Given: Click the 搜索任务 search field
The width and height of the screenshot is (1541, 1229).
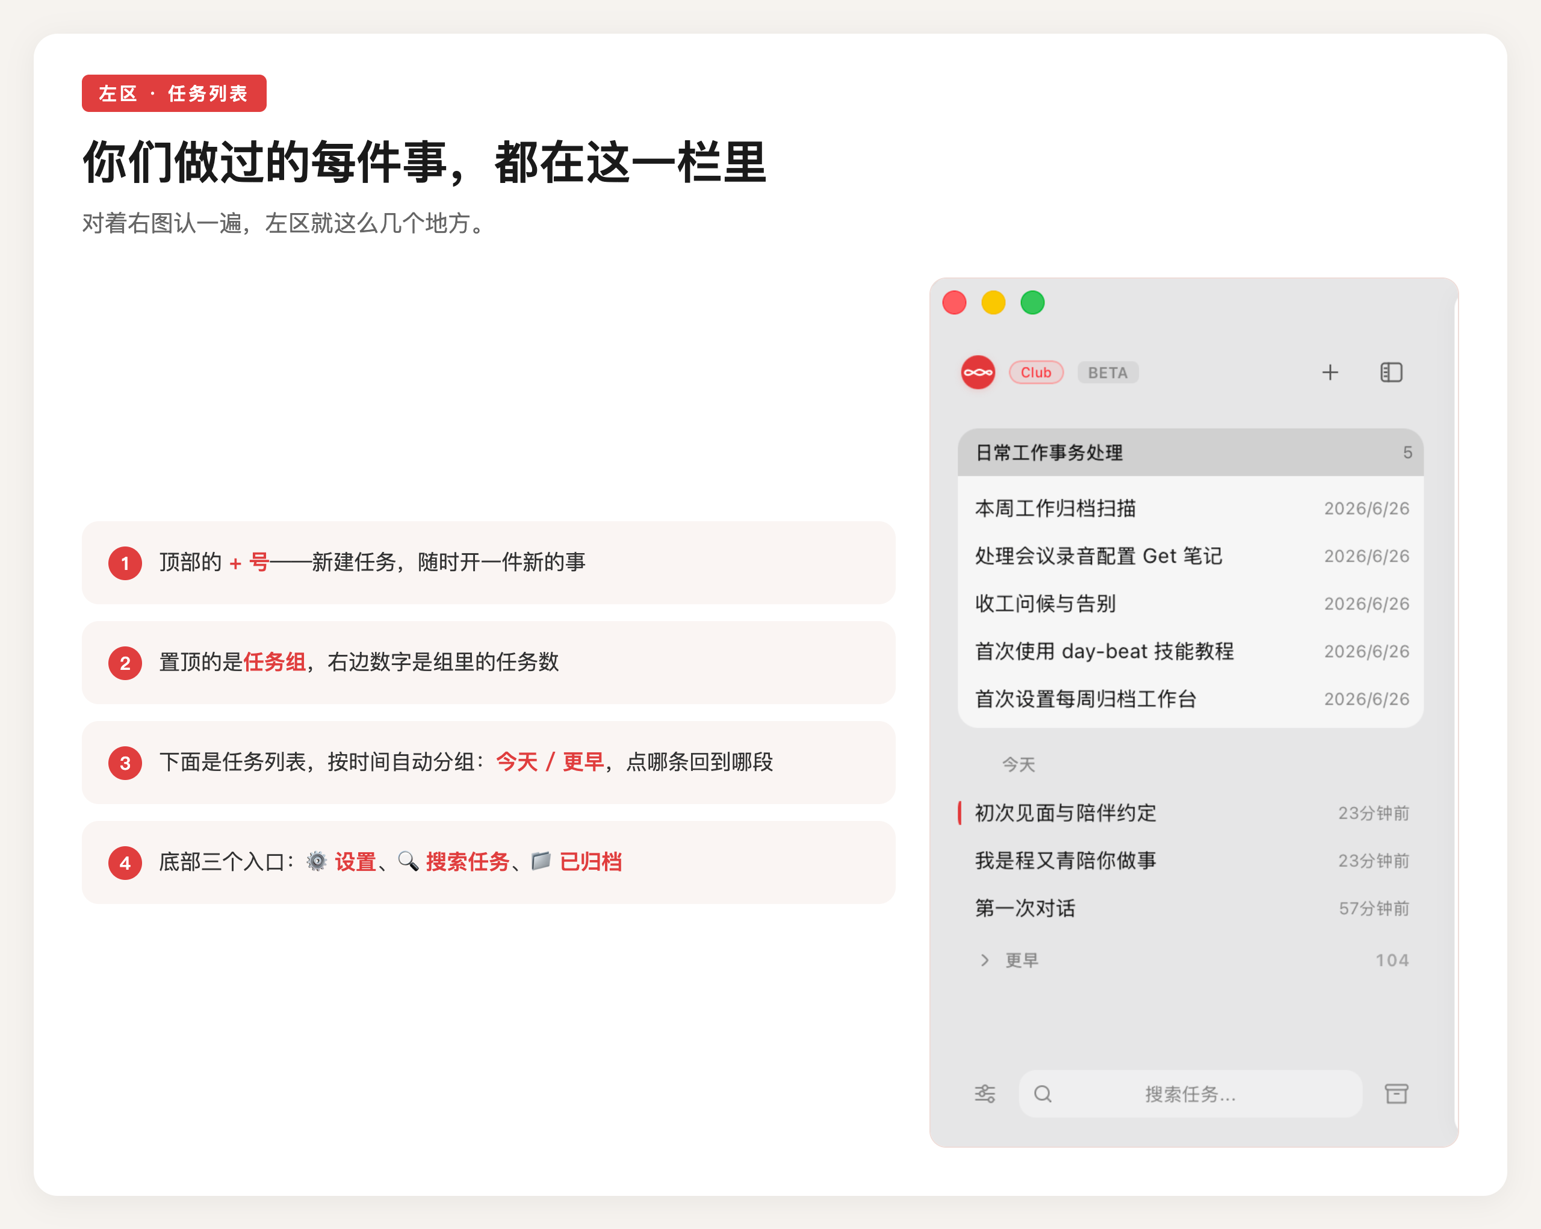Looking at the screenshot, I should (x=1190, y=1093).
